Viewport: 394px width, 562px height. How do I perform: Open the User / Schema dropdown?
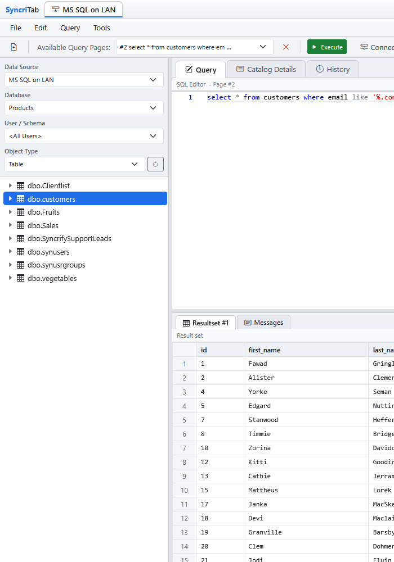[84, 136]
